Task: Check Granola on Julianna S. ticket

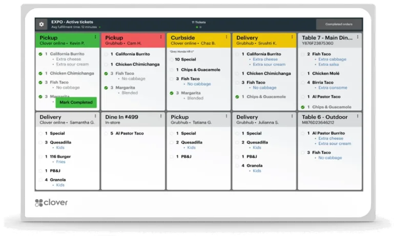Action: coord(237,166)
